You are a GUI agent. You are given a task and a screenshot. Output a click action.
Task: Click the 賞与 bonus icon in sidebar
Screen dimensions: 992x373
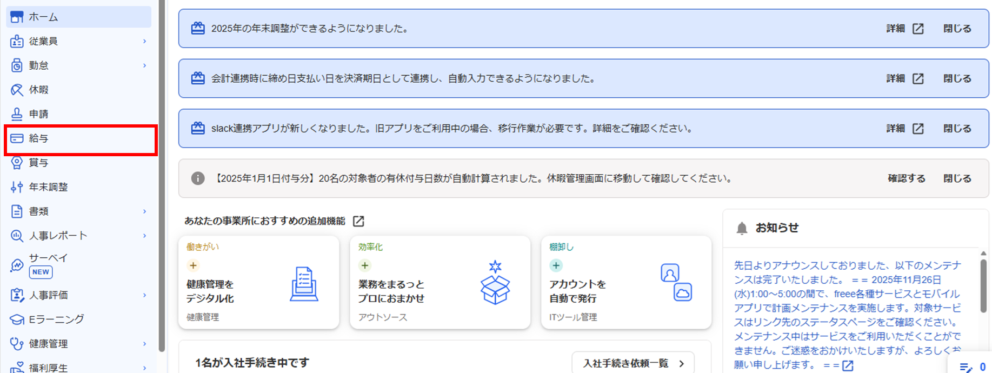coord(17,163)
